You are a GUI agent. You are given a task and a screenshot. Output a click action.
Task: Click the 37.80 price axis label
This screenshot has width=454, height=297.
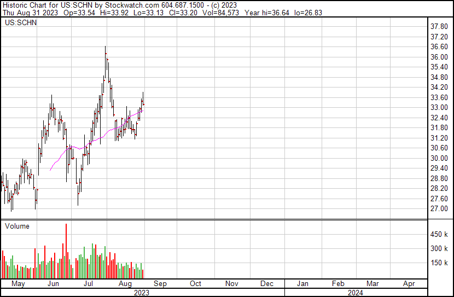point(440,27)
